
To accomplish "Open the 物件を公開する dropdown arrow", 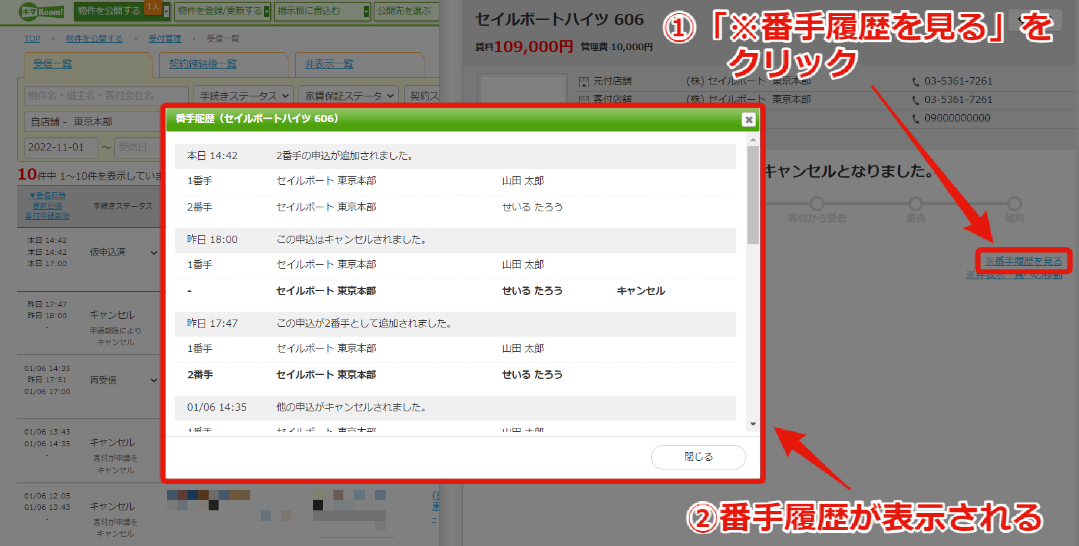I will click(166, 12).
